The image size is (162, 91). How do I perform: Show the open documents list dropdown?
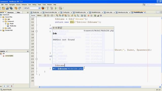pyautogui.click(x=161, y=12)
